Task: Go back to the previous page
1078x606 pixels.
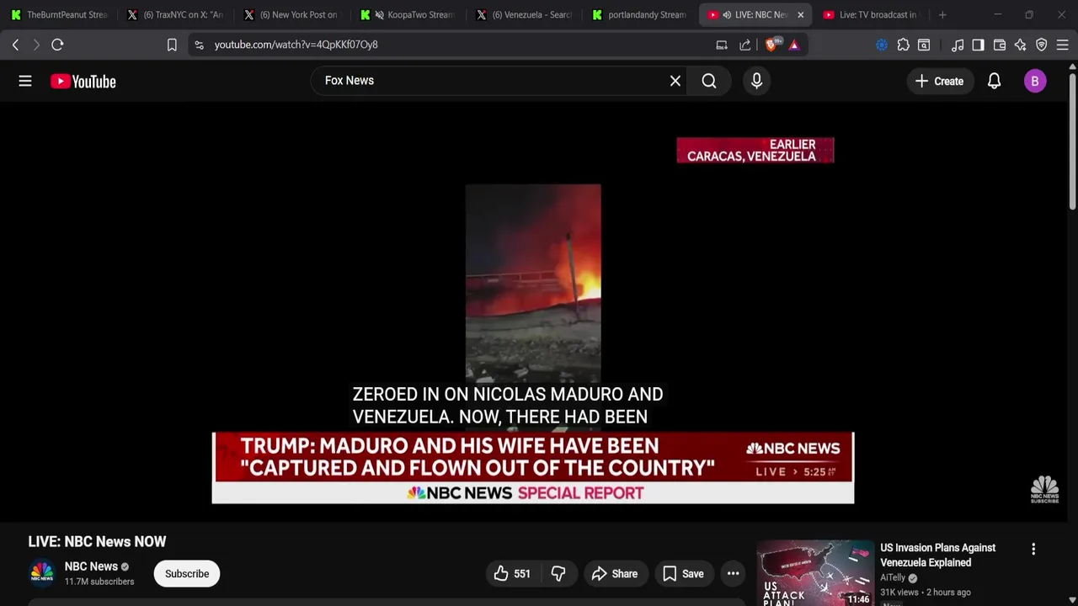Action: pyautogui.click(x=15, y=45)
